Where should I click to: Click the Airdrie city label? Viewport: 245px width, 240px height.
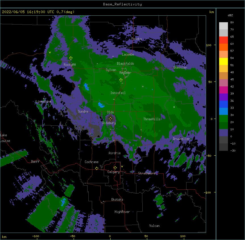(x=115, y=153)
